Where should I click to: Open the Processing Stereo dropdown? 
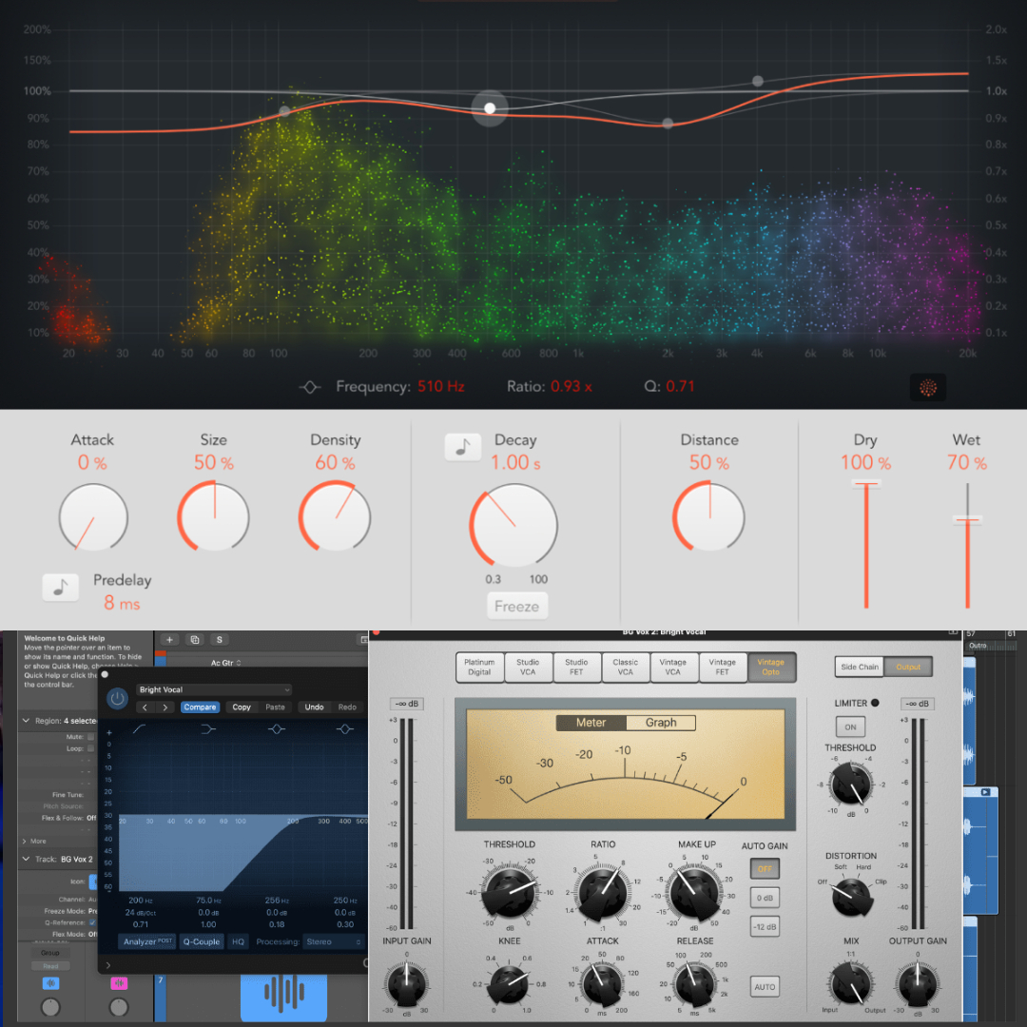(x=333, y=941)
